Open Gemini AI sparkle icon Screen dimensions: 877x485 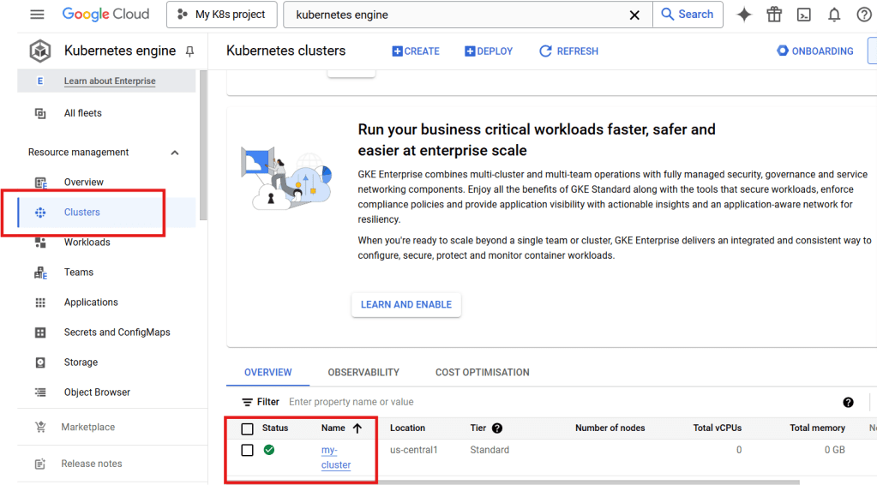(x=744, y=15)
